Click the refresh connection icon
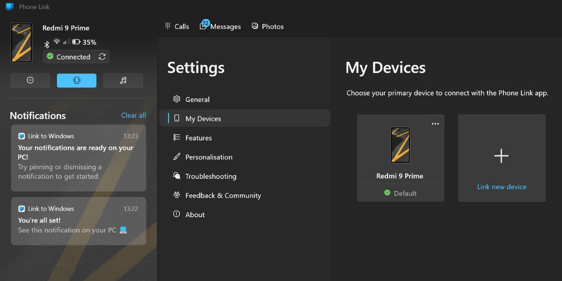The image size is (562, 281). (102, 57)
